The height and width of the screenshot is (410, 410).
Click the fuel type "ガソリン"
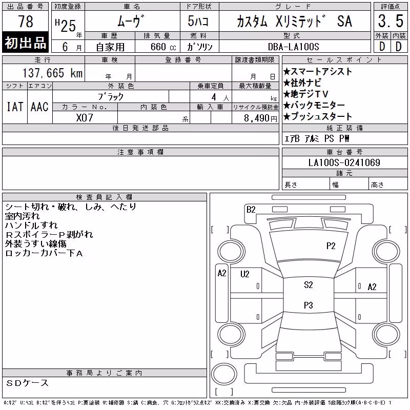199,47
